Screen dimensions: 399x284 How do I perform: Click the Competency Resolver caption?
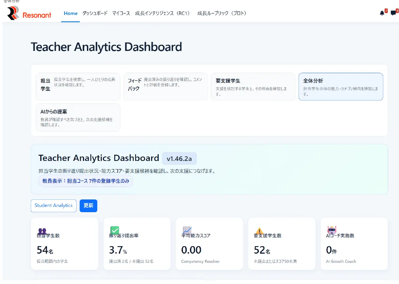pyautogui.click(x=200, y=261)
